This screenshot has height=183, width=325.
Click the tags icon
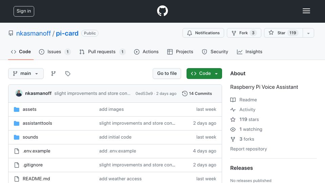pyautogui.click(x=68, y=74)
